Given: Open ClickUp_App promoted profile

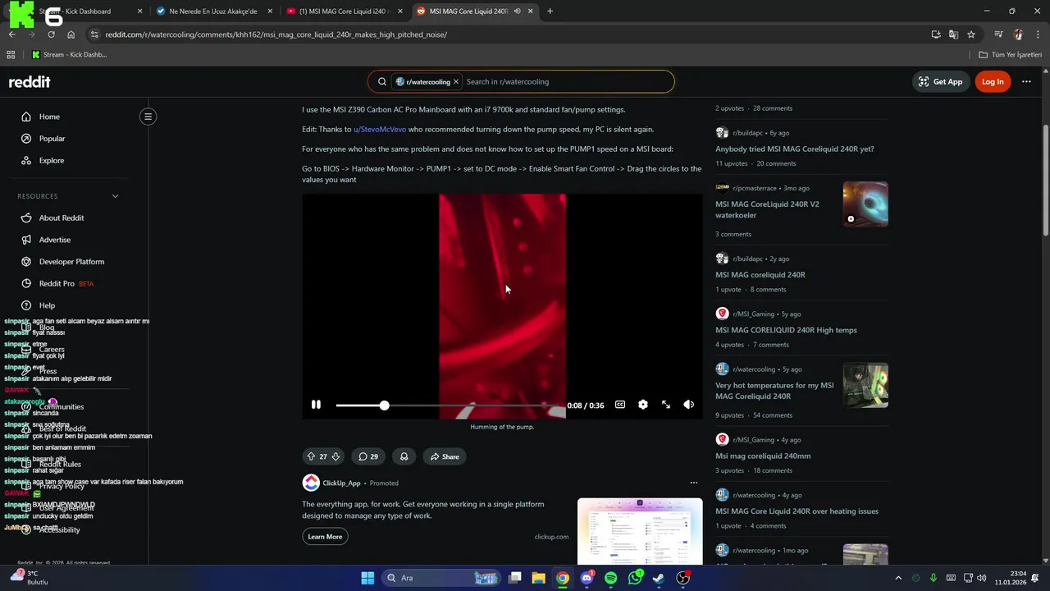Looking at the screenshot, I should coord(341,483).
